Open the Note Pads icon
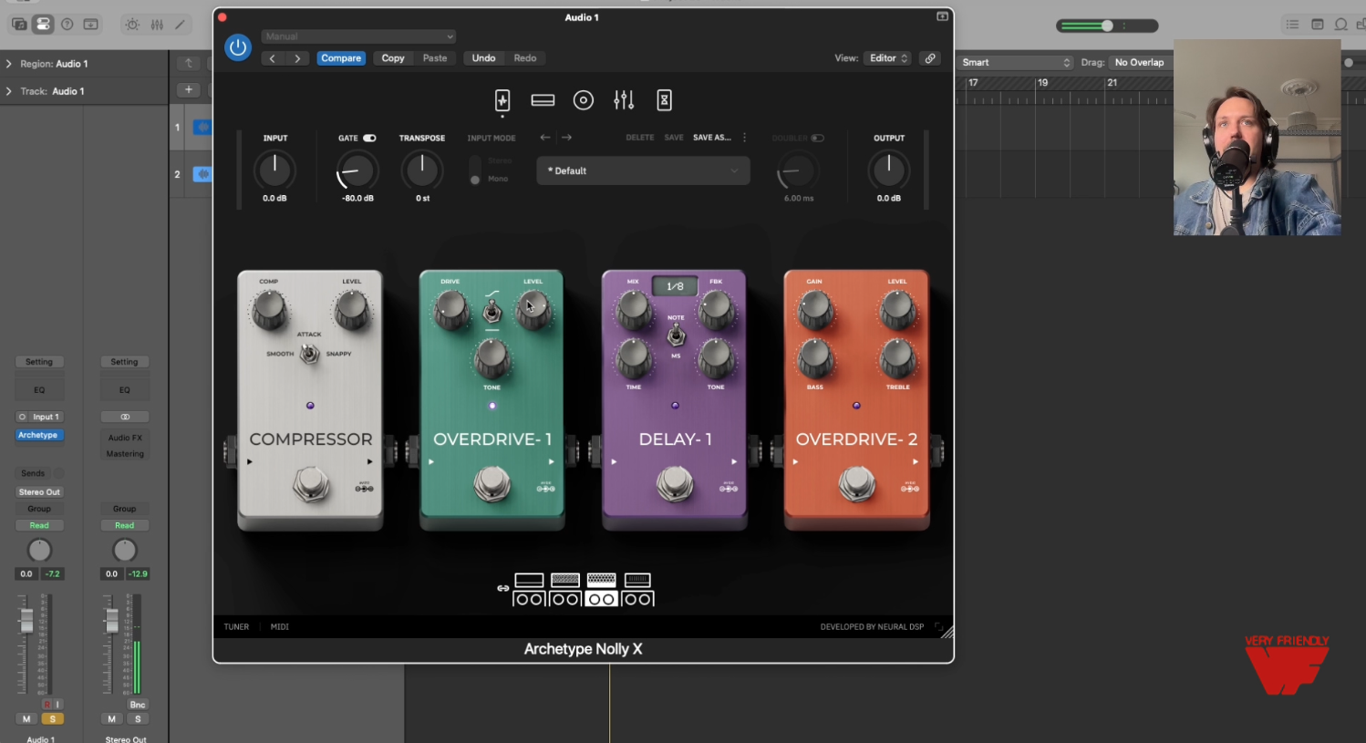This screenshot has width=1366, height=743. click(x=1317, y=25)
